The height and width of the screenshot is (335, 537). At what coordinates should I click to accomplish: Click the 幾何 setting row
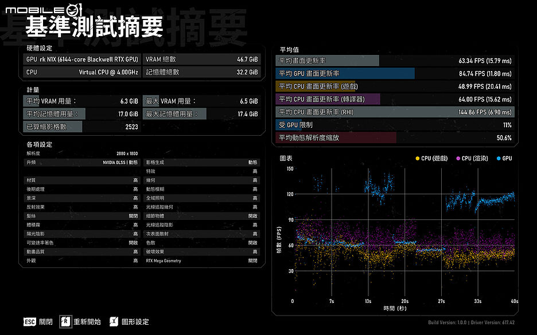202,180
